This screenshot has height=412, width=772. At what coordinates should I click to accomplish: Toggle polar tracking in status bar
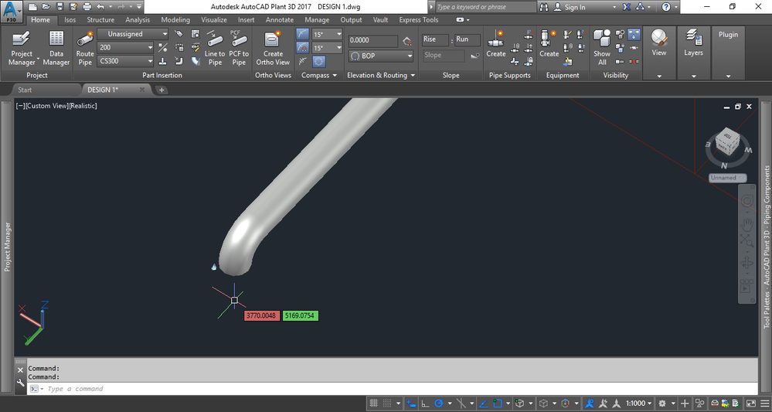click(x=438, y=403)
